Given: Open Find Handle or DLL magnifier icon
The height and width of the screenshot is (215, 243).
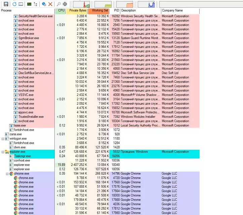Looking at the screenshot, I should (x=58, y=4).
